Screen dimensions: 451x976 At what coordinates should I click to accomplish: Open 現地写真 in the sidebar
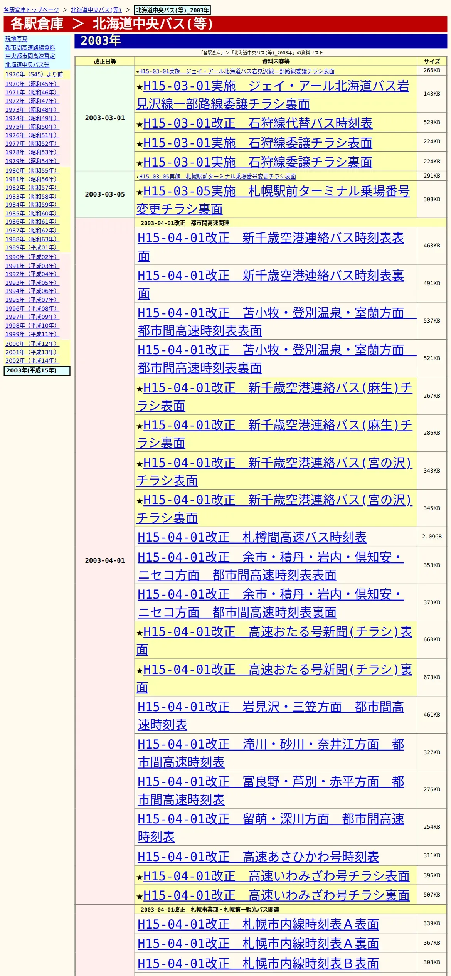[16, 39]
